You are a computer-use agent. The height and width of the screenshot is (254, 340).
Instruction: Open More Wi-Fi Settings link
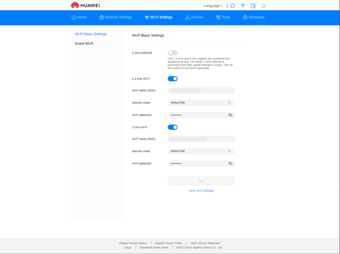point(201,191)
